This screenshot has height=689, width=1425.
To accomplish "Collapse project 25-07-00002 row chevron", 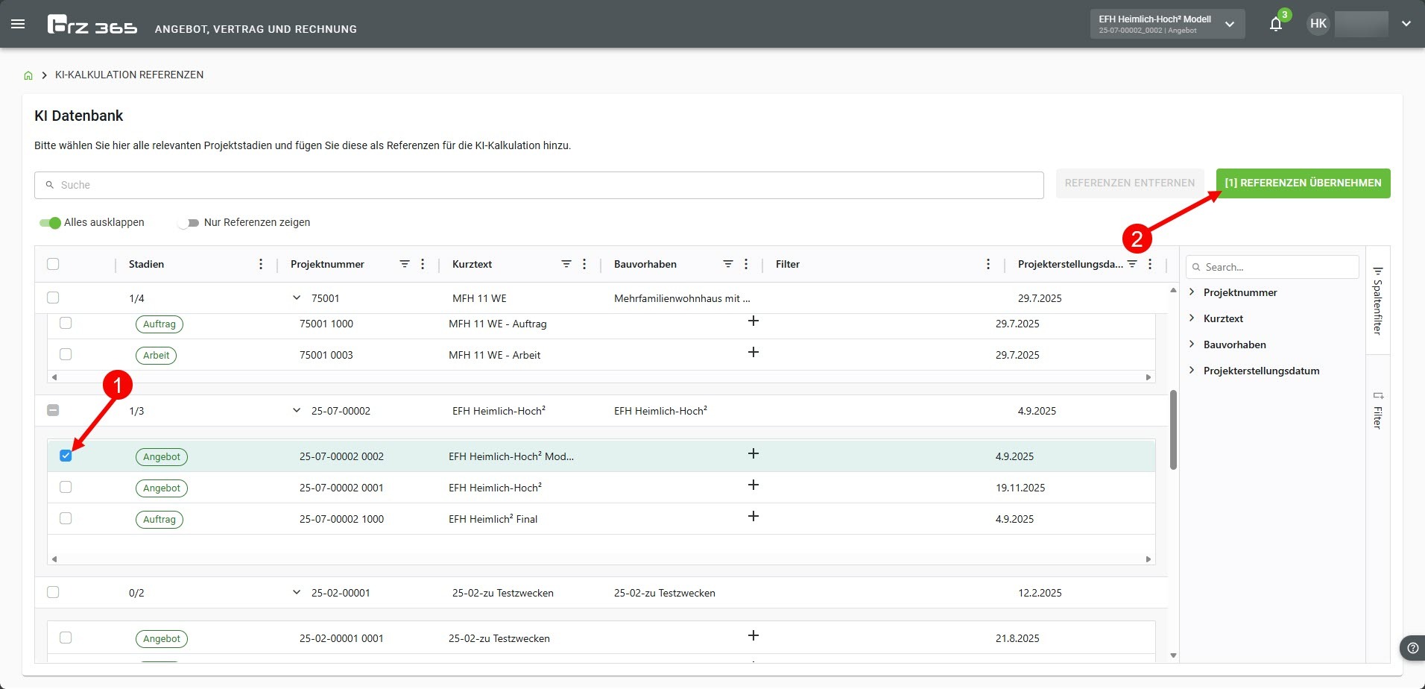I will coord(297,411).
